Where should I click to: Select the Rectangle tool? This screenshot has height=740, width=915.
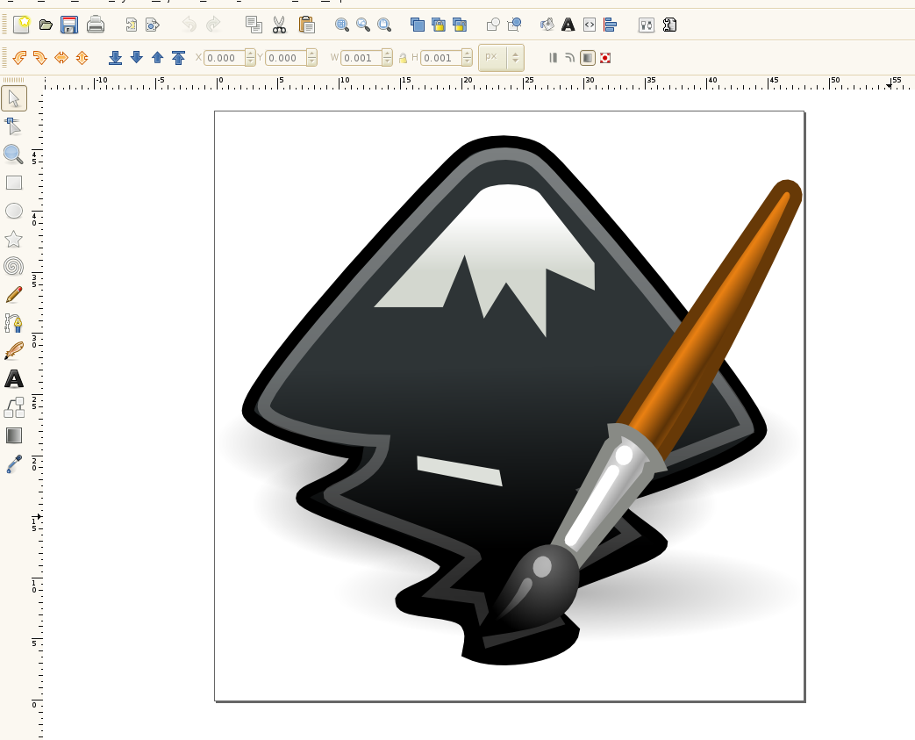[x=14, y=183]
